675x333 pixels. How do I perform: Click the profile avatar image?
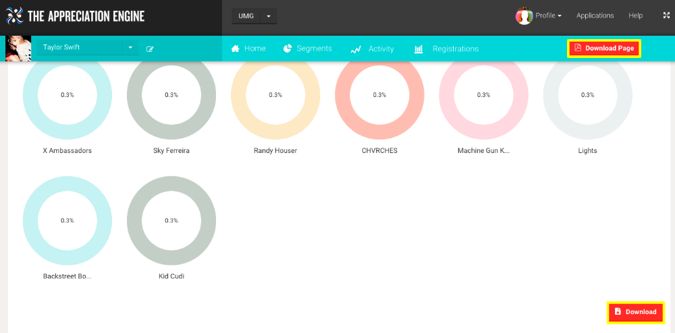[x=524, y=16]
